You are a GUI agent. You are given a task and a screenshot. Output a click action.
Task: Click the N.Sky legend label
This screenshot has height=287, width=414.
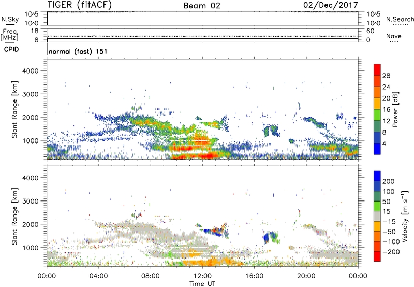point(10,19)
